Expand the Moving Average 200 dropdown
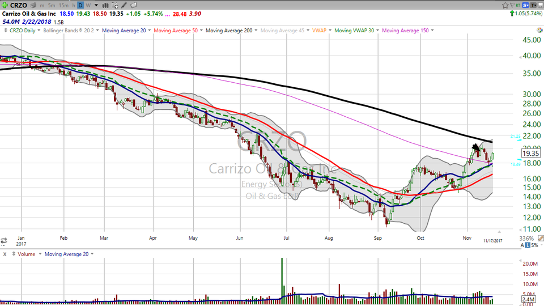 [x=256, y=31]
